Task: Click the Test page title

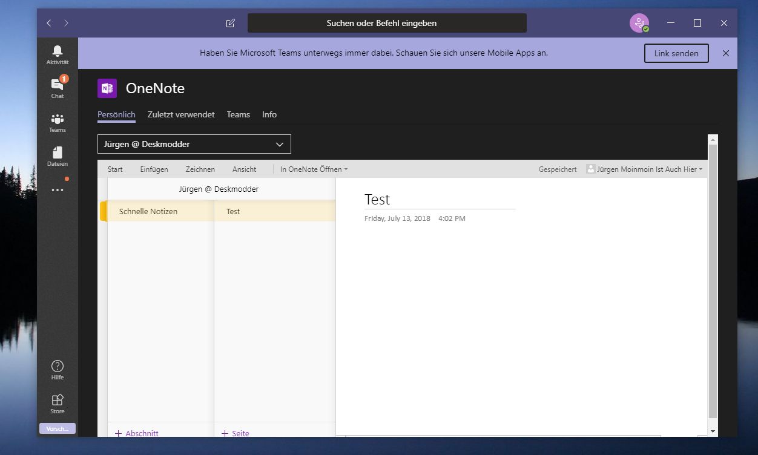Action: [x=377, y=199]
